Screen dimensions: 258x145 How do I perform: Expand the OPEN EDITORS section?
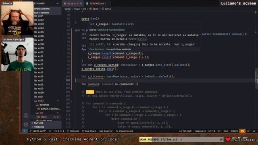coord(42,9)
